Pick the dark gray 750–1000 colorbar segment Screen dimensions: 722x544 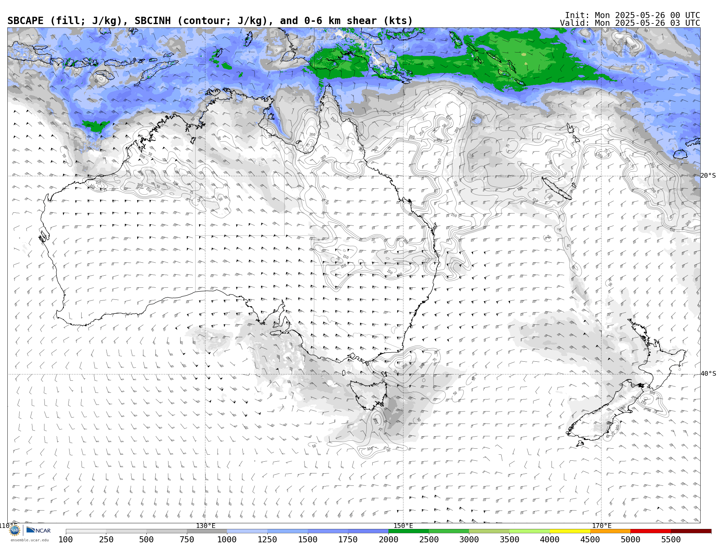click(207, 531)
